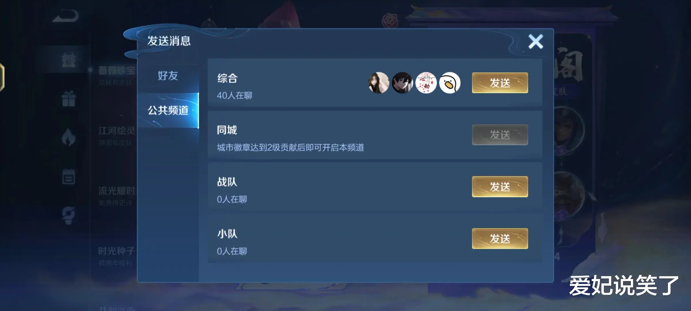The image size is (691, 311).
Task: Switch to the 好友 tab
Action: click(x=168, y=76)
